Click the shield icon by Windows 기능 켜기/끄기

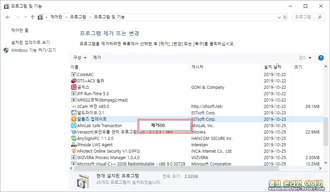[6, 50]
